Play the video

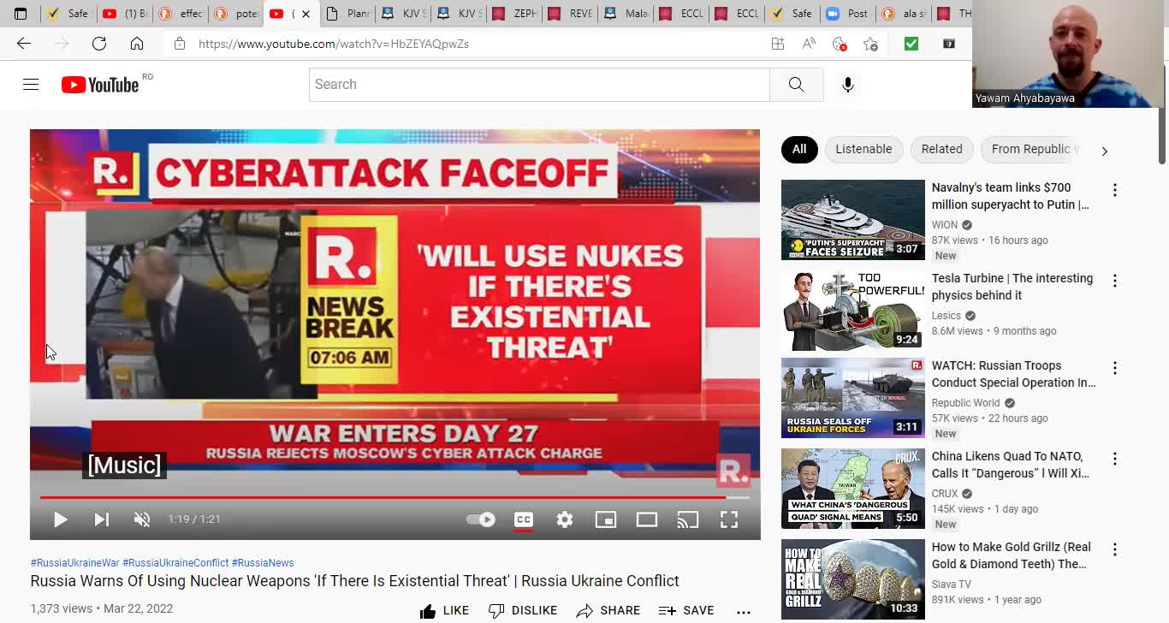[x=60, y=519]
